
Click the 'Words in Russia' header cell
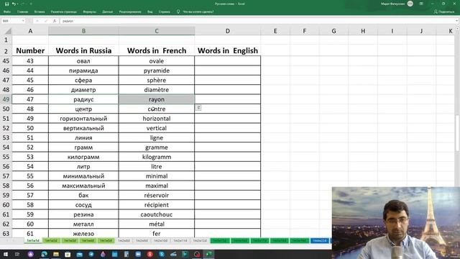coord(83,50)
